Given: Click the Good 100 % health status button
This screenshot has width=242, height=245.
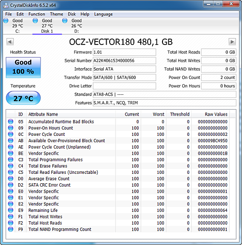Looking at the screenshot, I should pos(23,67).
